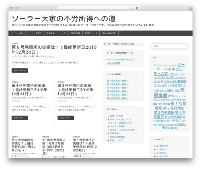Open post 第6号発電所の実績は? at the top
This screenshot has height=170, width=201.
tap(54, 49)
